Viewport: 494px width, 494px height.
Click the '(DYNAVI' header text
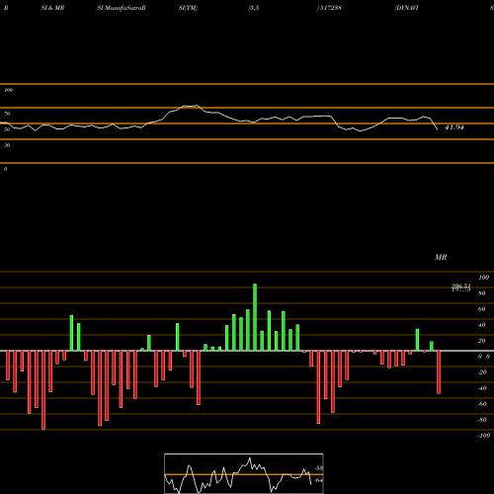tap(406, 8)
